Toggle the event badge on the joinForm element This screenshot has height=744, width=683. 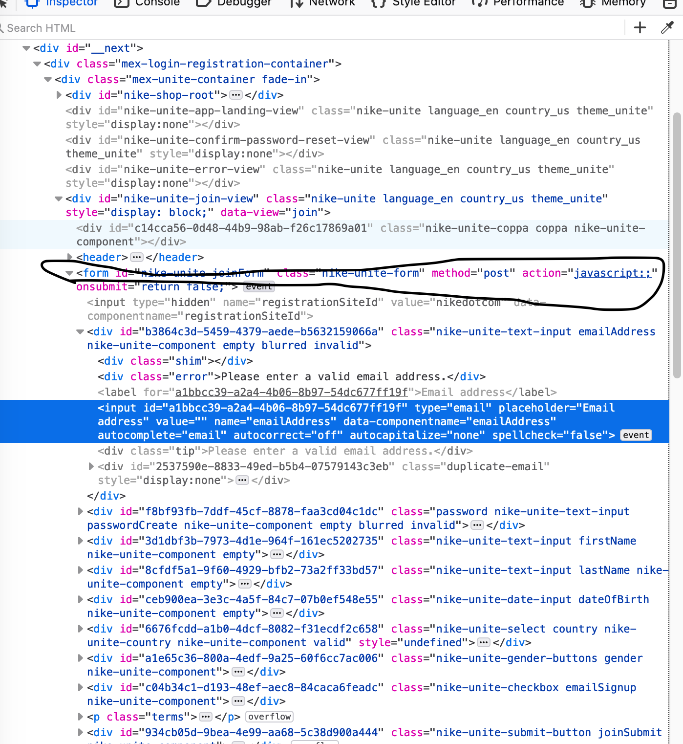(x=258, y=286)
